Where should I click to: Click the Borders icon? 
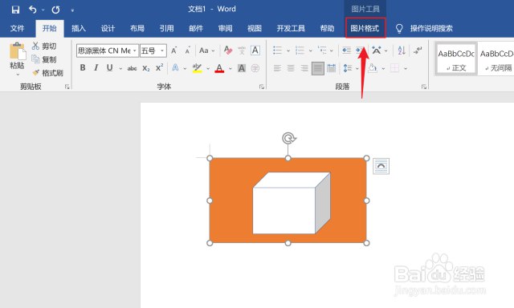[394, 68]
